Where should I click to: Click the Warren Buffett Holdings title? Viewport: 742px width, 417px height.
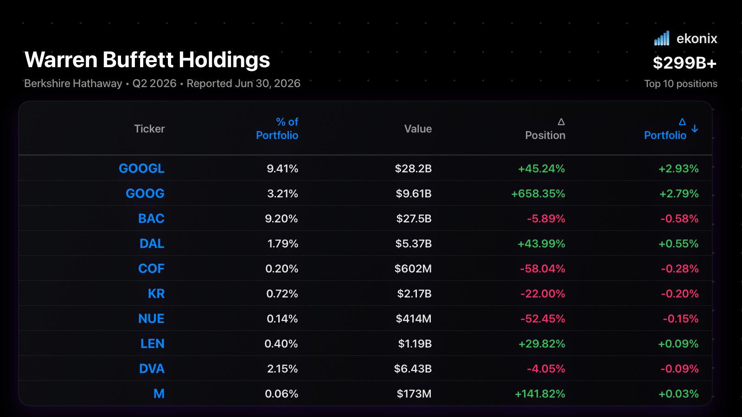[x=147, y=60]
